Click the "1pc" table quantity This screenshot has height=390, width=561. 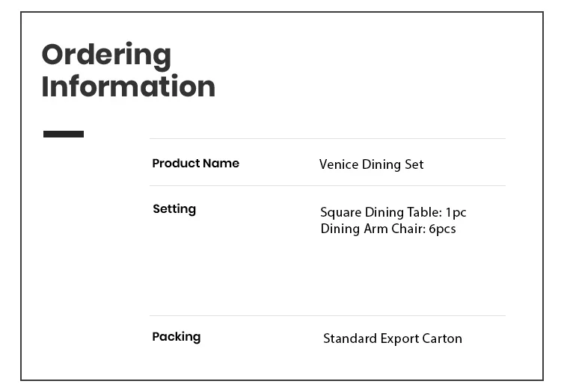coord(456,213)
